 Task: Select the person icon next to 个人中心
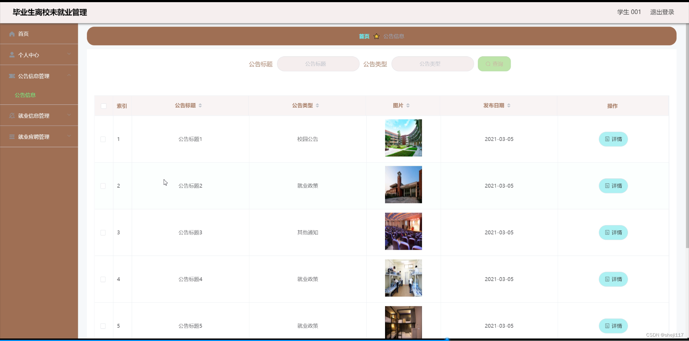pos(12,54)
